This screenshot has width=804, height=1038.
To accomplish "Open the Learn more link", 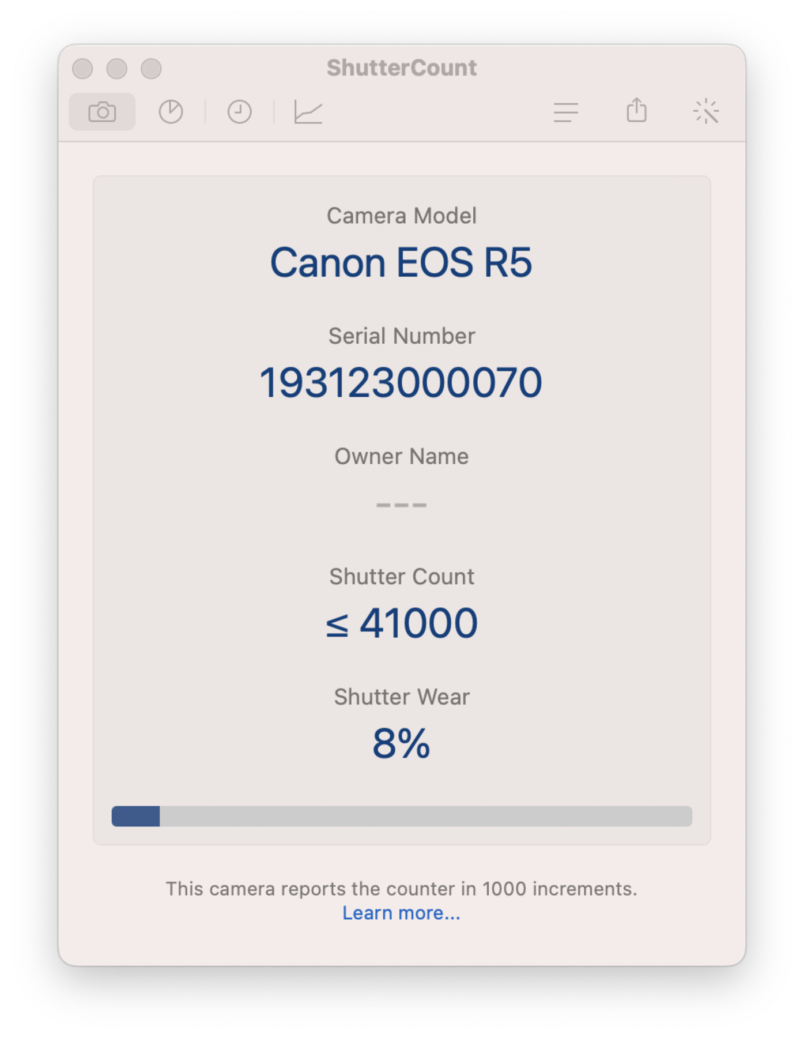I will point(401,913).
